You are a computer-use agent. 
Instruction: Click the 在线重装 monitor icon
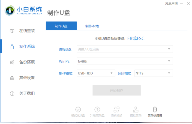coord(12,31)
